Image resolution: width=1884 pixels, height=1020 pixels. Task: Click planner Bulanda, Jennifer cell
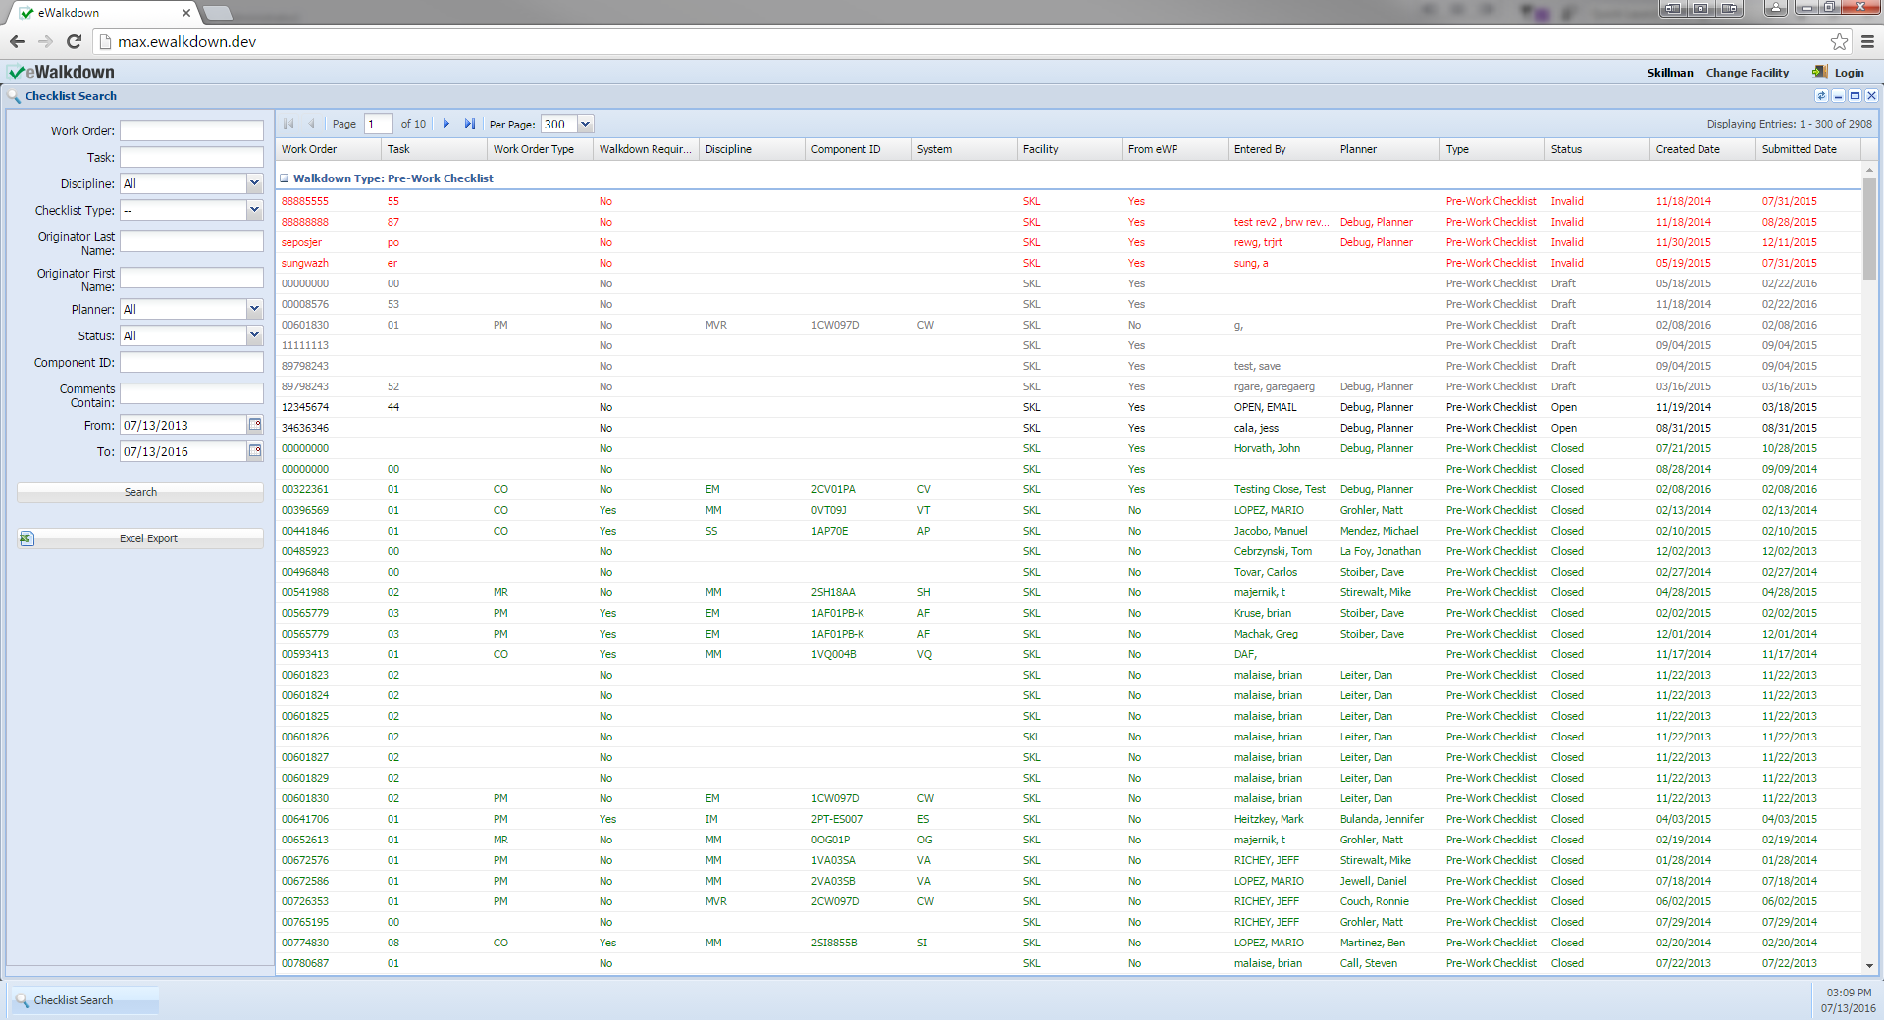[1382, 819]
